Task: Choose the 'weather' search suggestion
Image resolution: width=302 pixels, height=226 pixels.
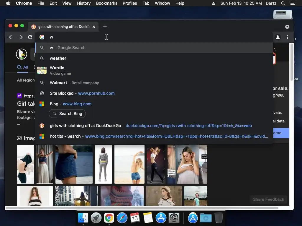Action: (154, 58)
